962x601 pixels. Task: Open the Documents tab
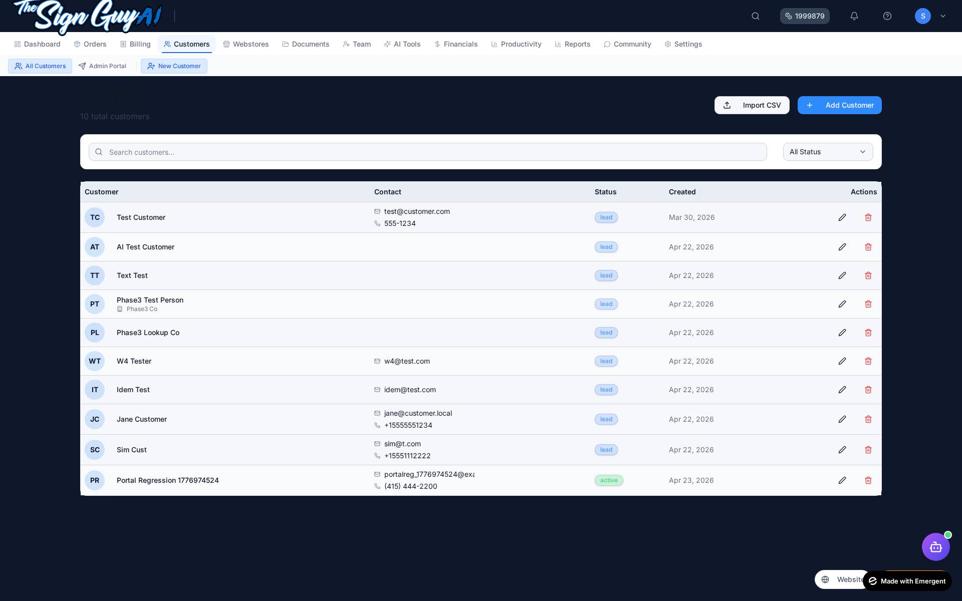[x=306, y=44]
